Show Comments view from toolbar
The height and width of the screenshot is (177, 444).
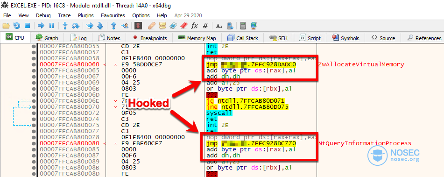(162, 26)
